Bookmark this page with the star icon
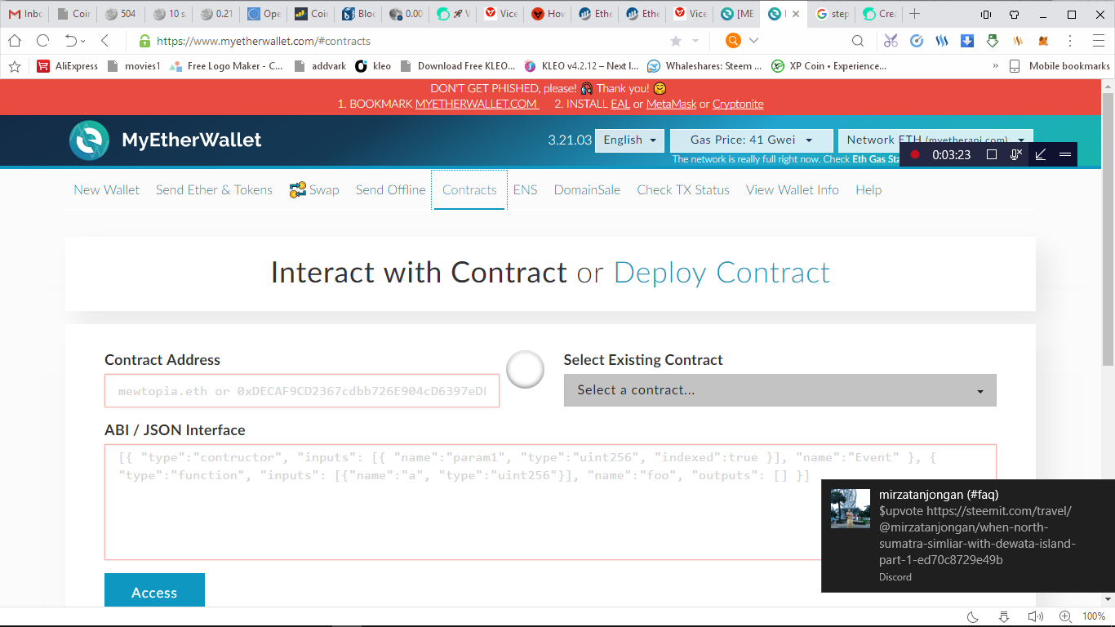The height and width of the screenshot is (627, 1115). click(x=676, y=41)
